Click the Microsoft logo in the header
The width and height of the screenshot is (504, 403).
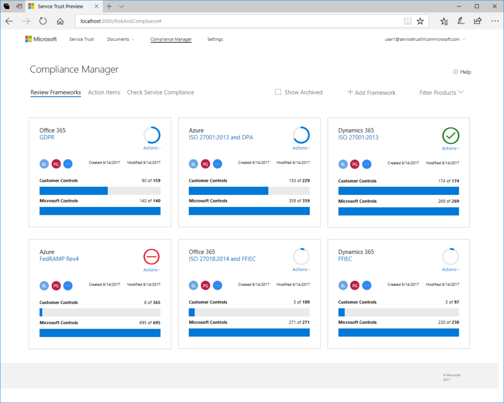[x=41, y=39]
